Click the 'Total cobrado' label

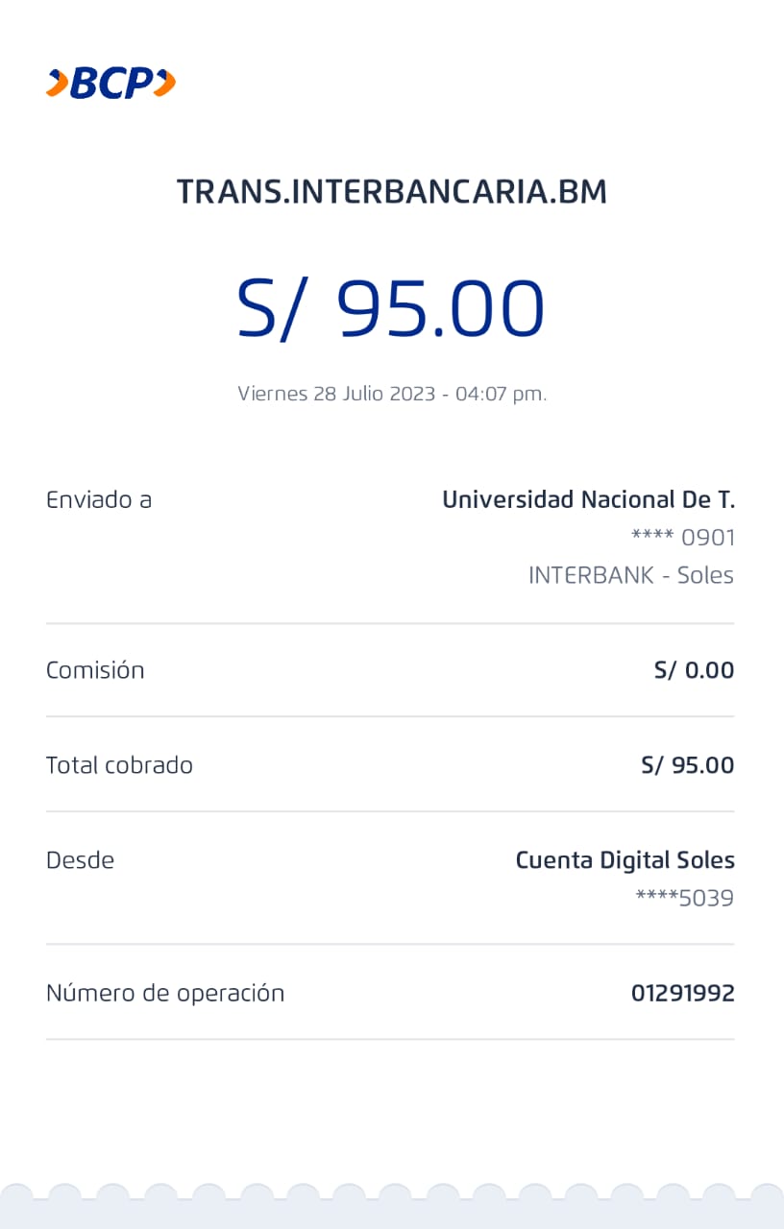119,765
